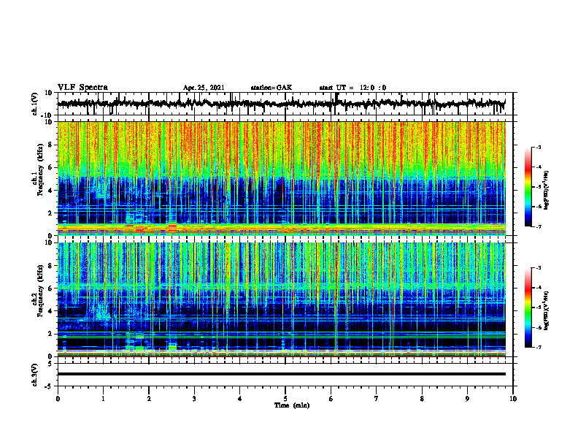Click the "ch.3(V)" axis label

point(35,375)
